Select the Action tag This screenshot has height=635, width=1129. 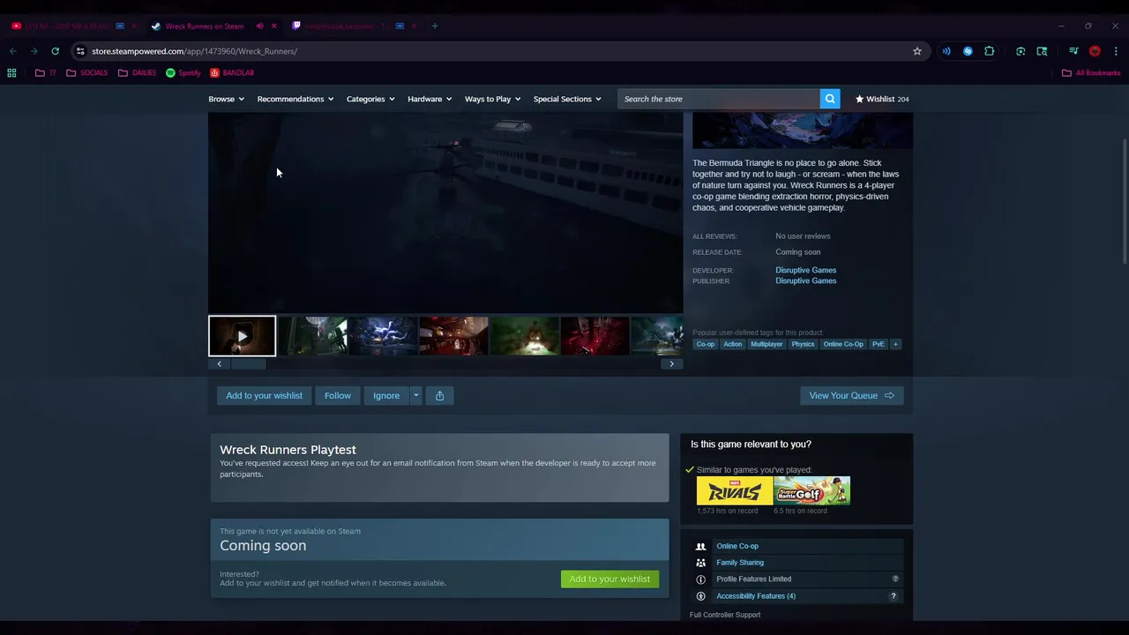[x=732, y=344]
